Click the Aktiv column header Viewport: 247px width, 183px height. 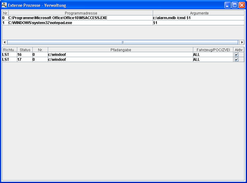238,50
